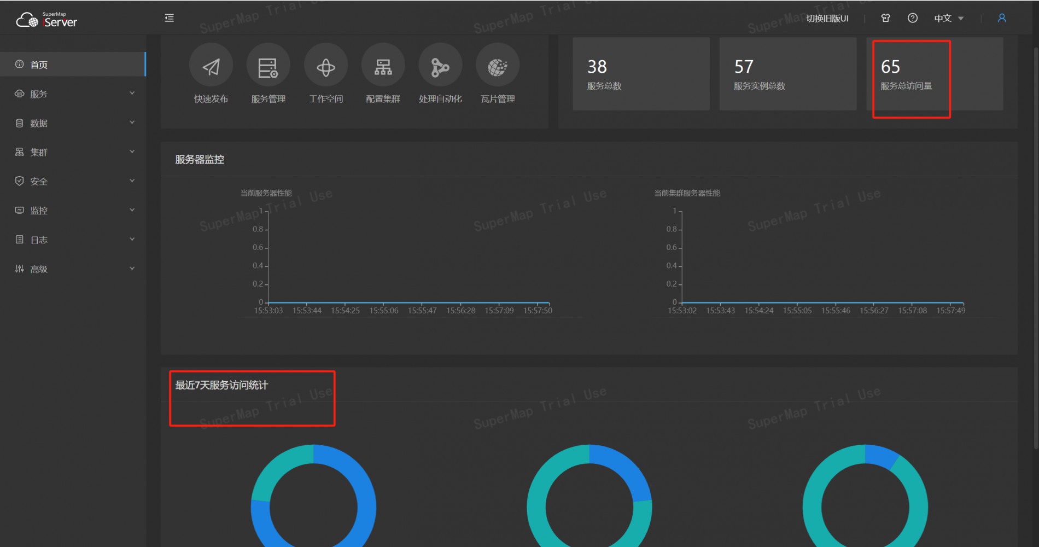Open user account icon in header
The height and width of the screenshot is (547, 1039).
click(x=1002, y=18)
